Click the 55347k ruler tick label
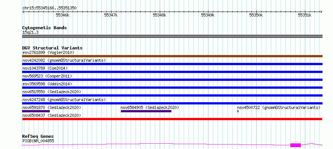This screenshot has width=333, height=149. coord(111,15)
